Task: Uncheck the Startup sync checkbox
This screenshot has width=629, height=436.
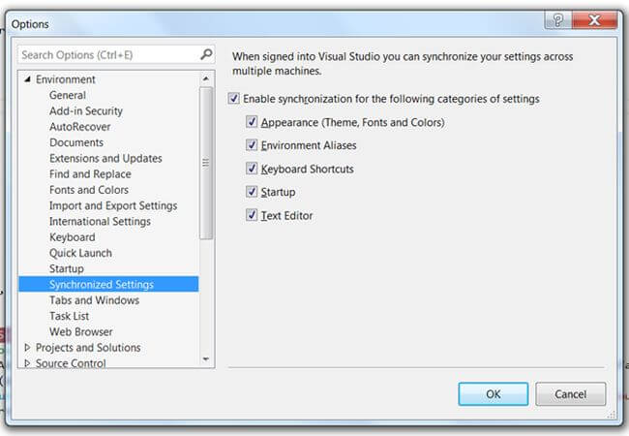Action: (252, 193)
